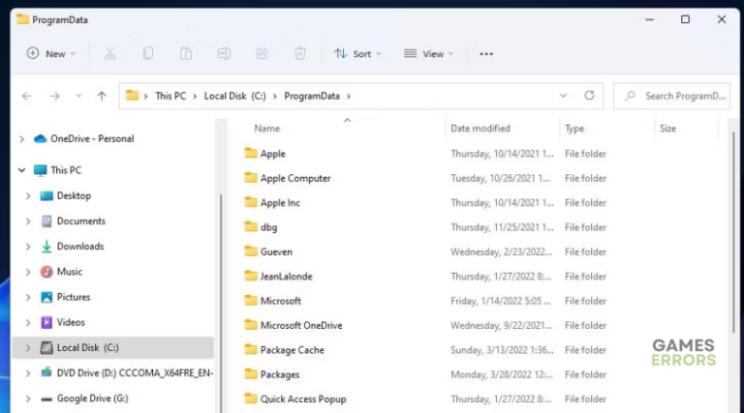Refresh the ProgramData folder view
Image resolution: width=744 pixels, height=413 pixels.
[589, 96]
